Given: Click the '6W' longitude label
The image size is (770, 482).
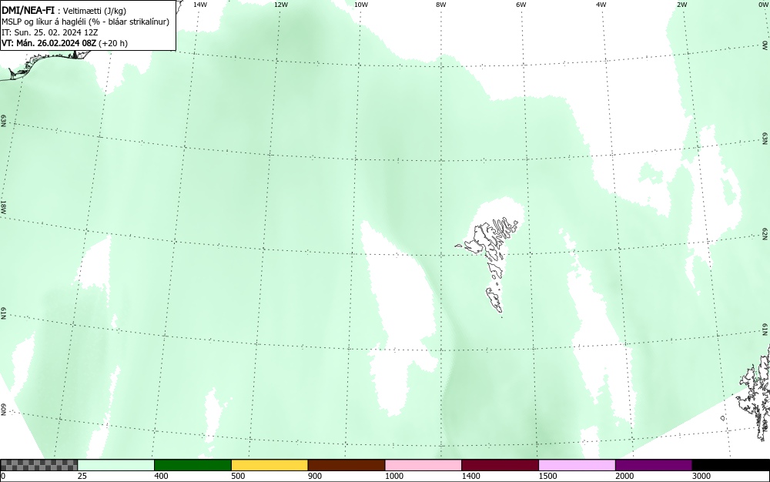Looking at the screenshot, I should [x=521, y=5].
